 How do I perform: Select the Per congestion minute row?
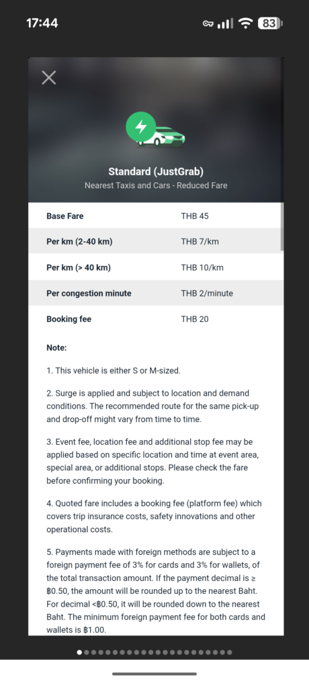click(x=156, y=293)
